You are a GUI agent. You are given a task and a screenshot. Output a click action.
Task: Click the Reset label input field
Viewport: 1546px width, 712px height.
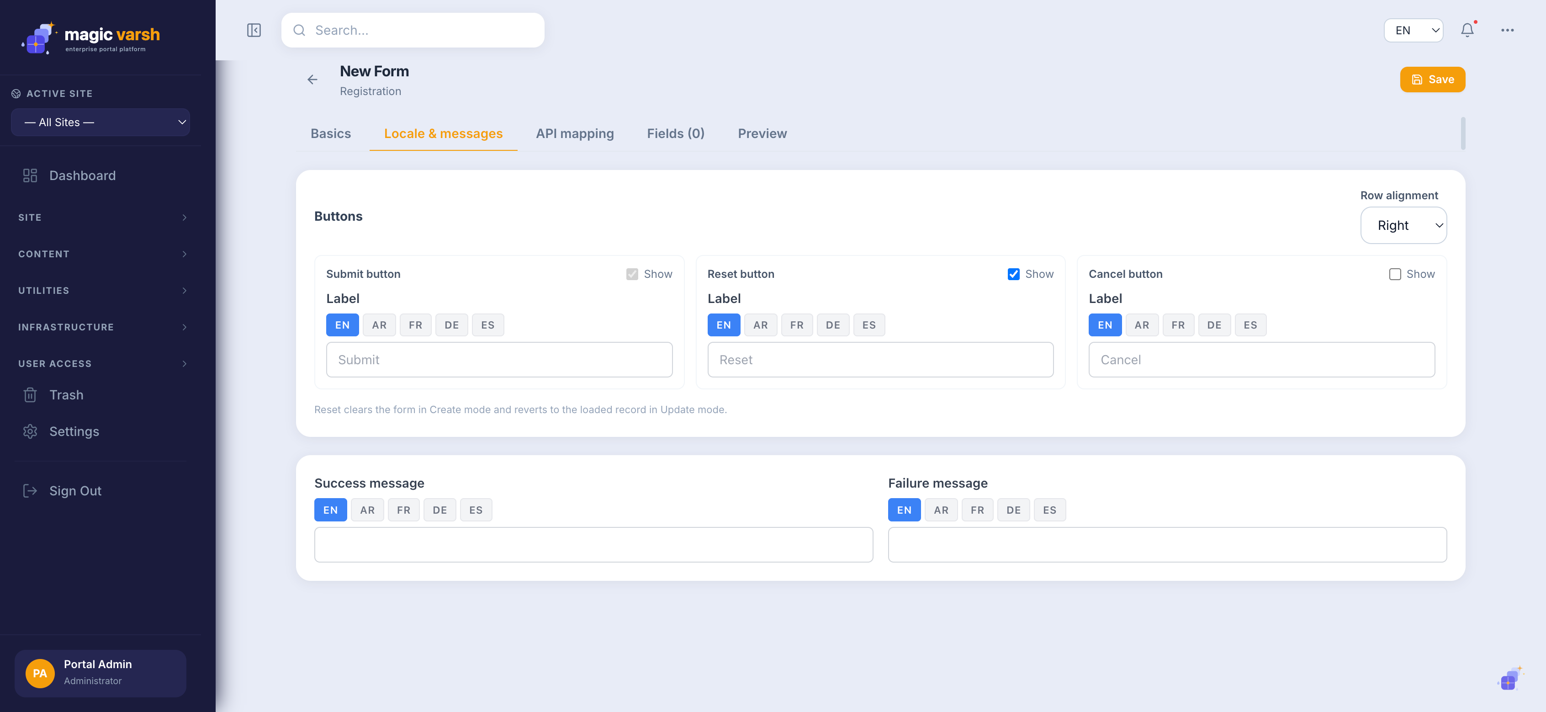point(880,360)
